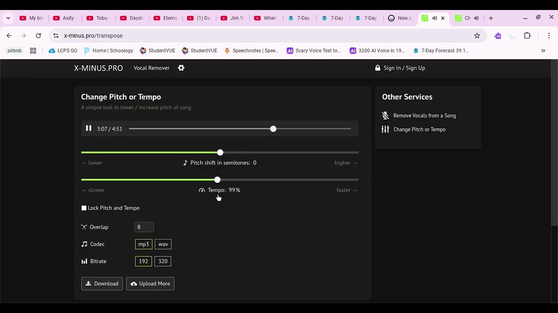Open a new browser tab
The width and height of the screenshot is (558, 313).
click(491, 18)
